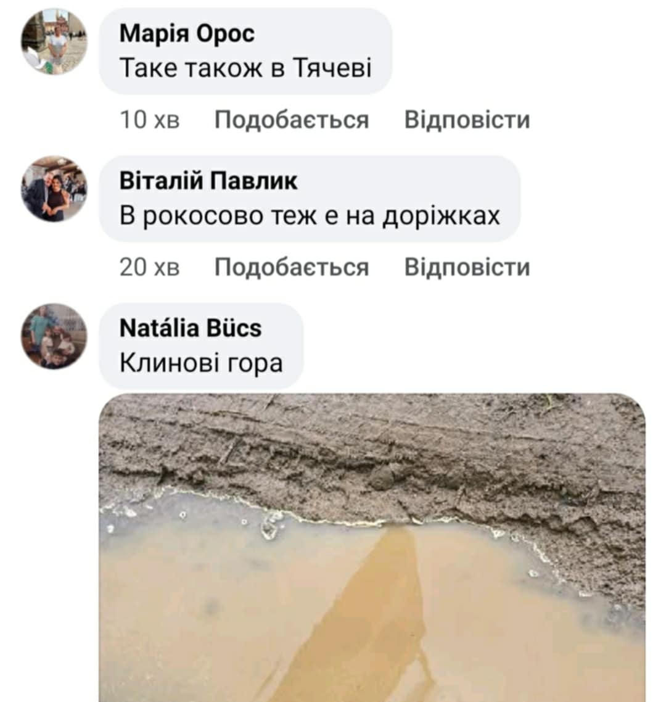The image size is (666, 702).
Task: Open the 20 хв comment timestamp
Action: (149, 267)
